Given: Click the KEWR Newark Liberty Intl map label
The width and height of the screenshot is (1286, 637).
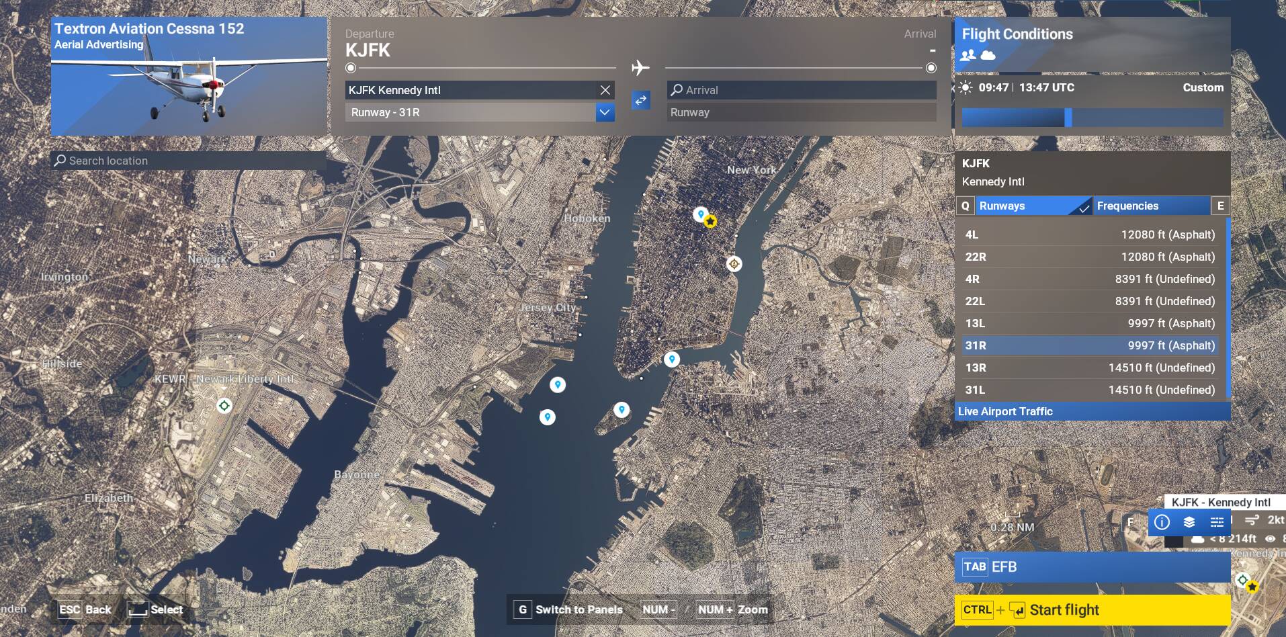Looking at the screenshot, I should coord(224,379).
